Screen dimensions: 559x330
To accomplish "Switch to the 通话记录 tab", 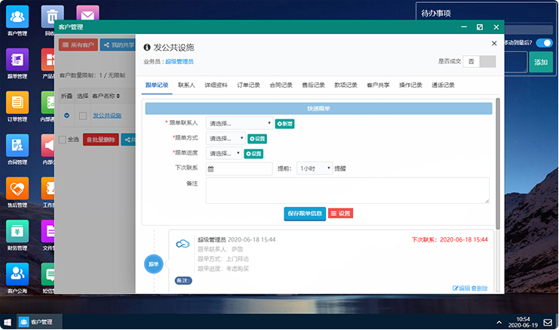I will click(x=443, y=85).
